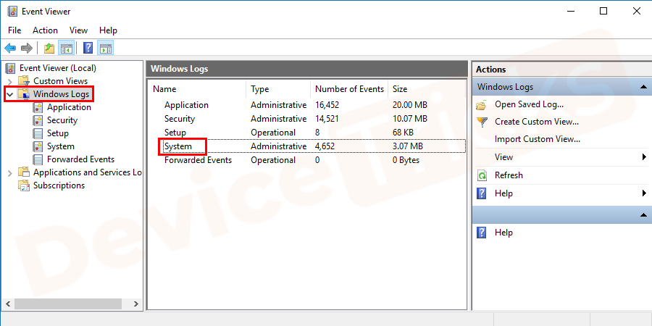Click the Windows Logs folder icon in tree
The width and height of the screenshot is (652, 326).
(x=24, y=94)
